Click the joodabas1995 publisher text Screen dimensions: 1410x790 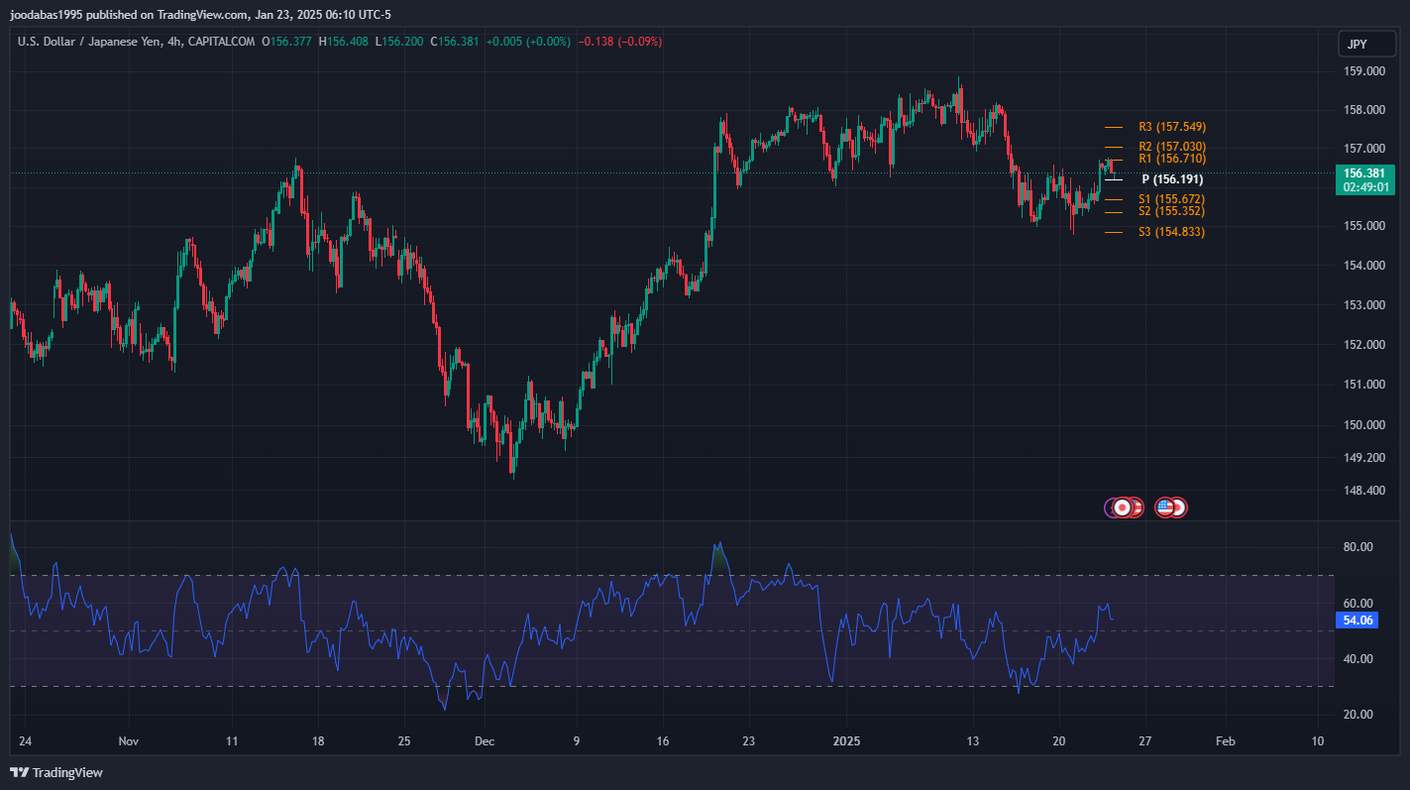click(x=47, y=15)
